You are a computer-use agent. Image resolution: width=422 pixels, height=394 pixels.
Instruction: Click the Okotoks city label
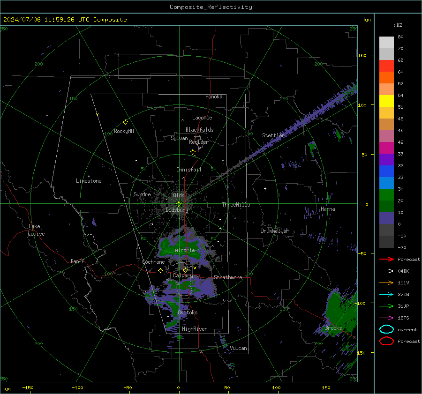188,312
